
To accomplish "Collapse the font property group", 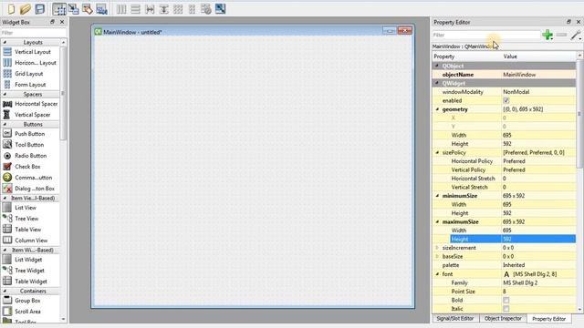I will [438, 274].
